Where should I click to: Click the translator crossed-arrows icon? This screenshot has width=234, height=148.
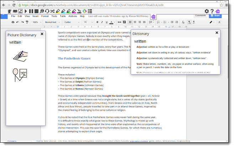[x=52, y=11]
